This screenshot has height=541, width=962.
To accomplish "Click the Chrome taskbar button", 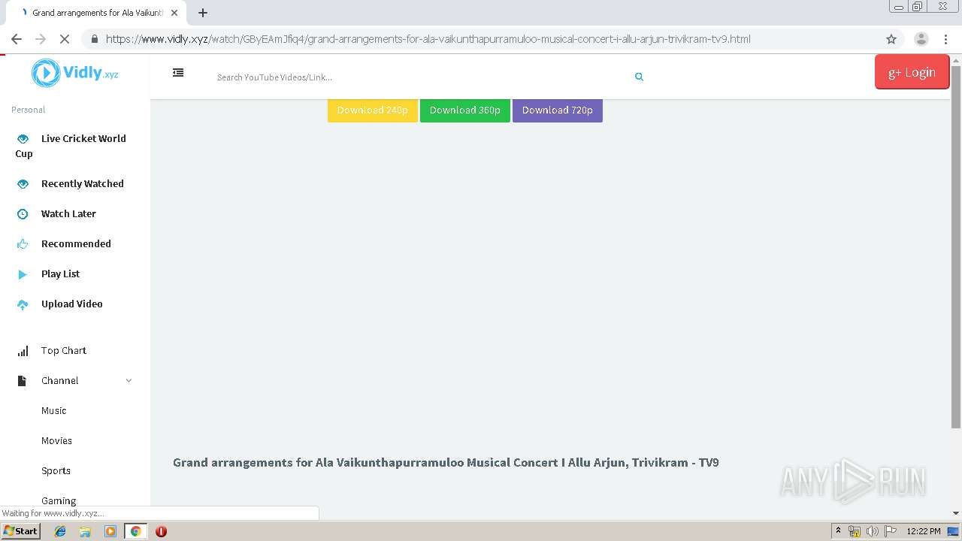I will click(135, 531).
